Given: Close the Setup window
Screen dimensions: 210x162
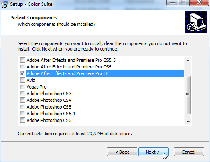Looking at the screenshot, I should coord(200,3).
